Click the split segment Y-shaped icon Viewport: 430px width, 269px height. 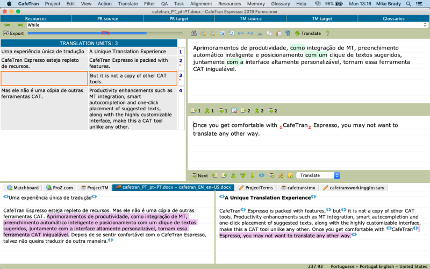(x=243, y=175)
